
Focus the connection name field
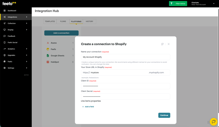(125, 57)
